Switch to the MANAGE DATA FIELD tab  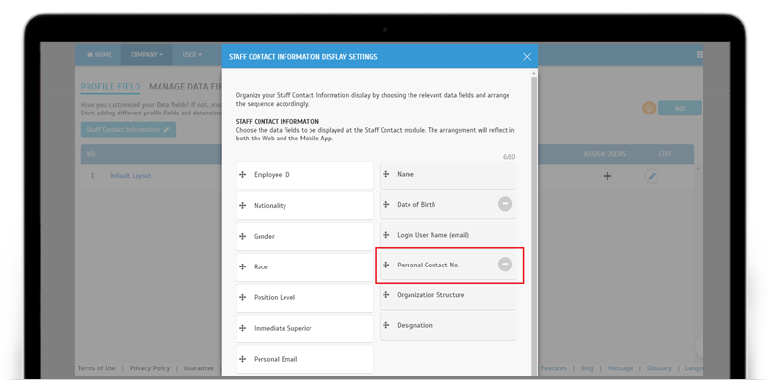tap(186, 87)
